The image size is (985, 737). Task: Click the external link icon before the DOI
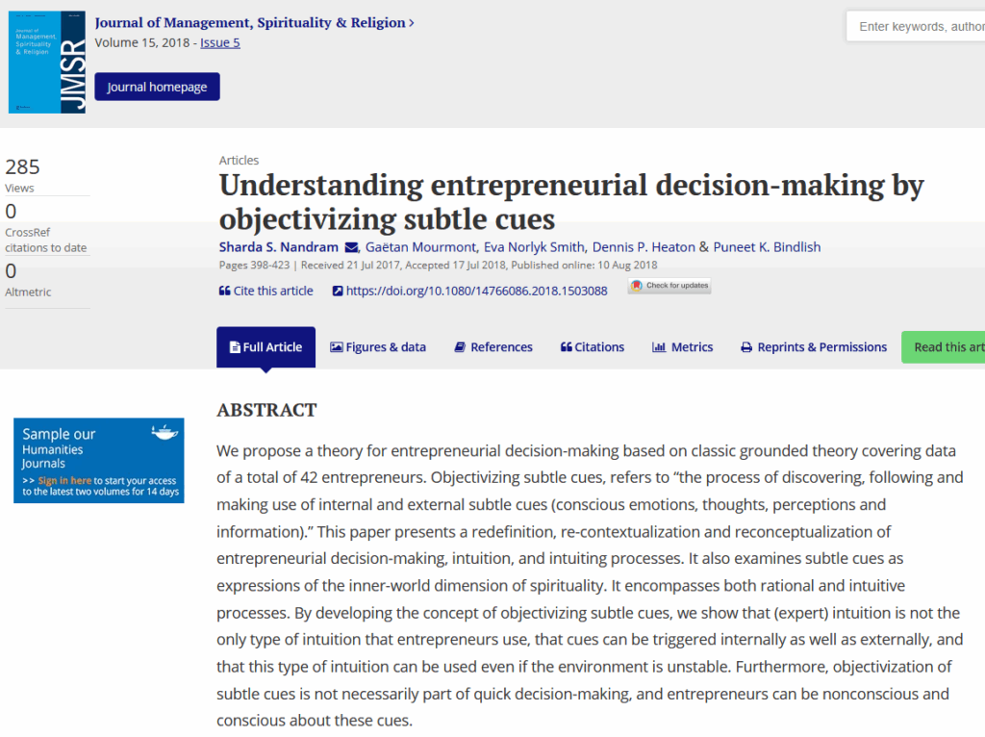click(338, 291)
